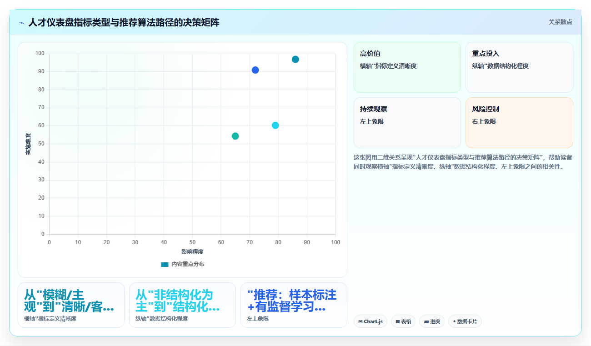Viewport: 591px width, 346px height.
Task: Click the top-right teal scatter point near 97
Action: pyautogui.click(x=295, y=60)
